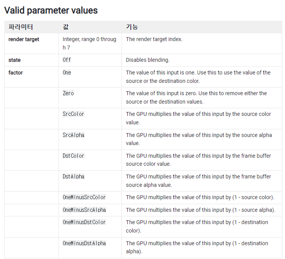
Task: Click the 기능 column header
Action: click(132, 27)
